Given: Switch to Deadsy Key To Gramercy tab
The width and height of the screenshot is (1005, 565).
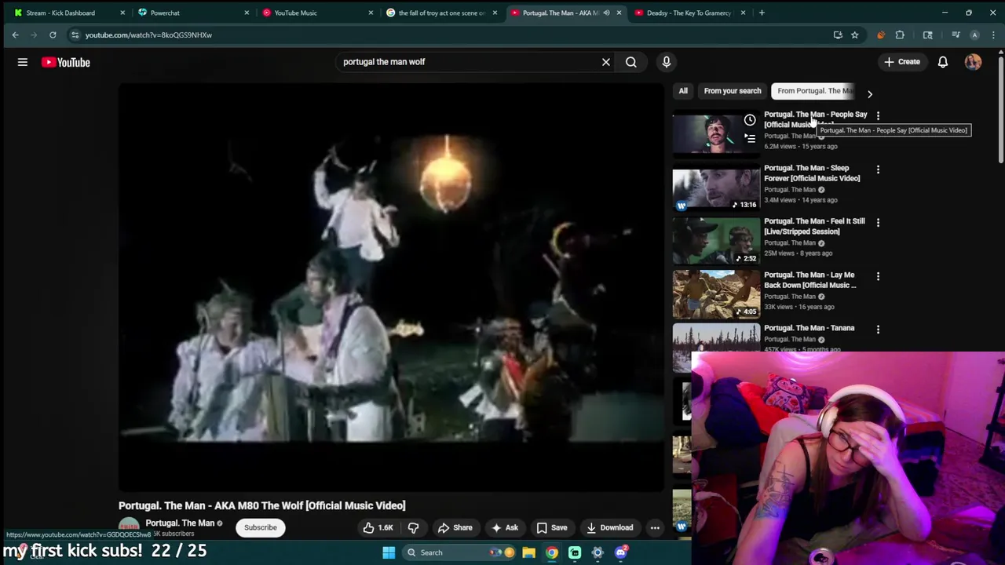Looking at the screenshot, I should [689, 13].
